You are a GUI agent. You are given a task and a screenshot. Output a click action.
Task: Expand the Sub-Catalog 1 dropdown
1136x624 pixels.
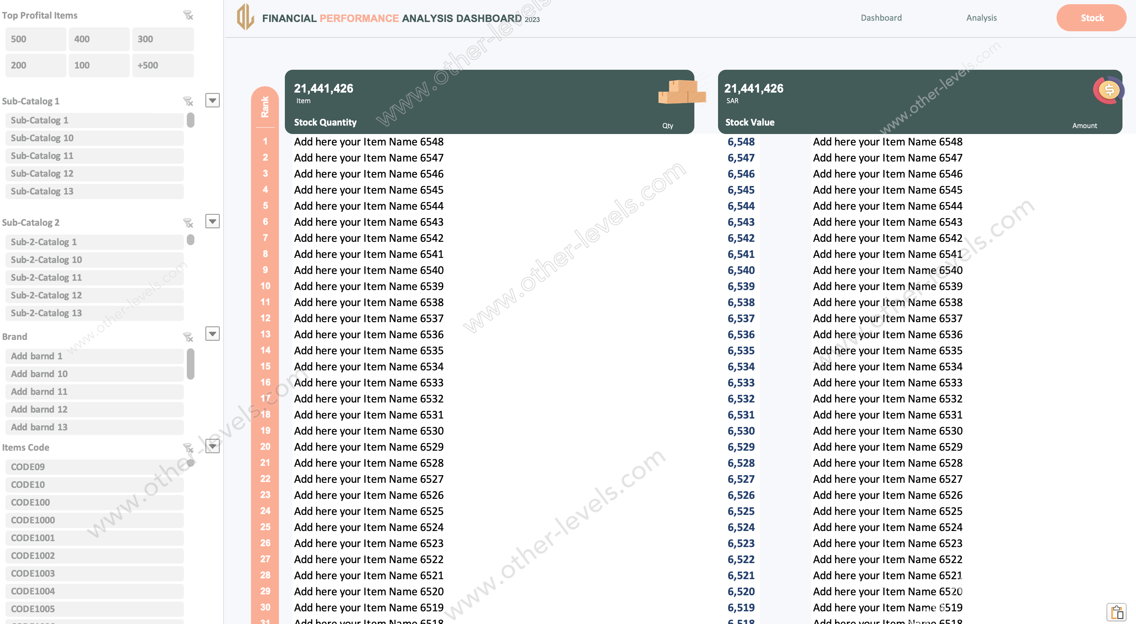[x=213, y=101]
